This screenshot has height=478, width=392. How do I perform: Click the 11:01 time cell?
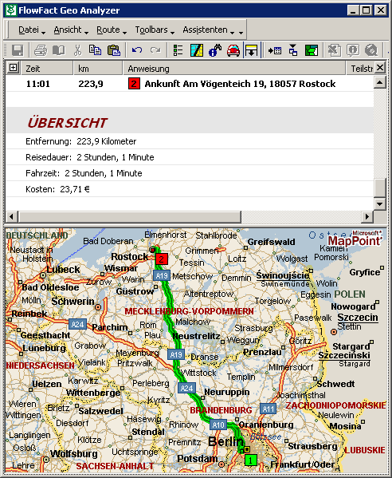point(38,84)
